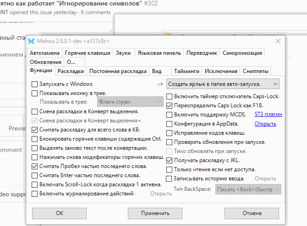Toggle Включать Scroll-Lock когда раскладка 1 активна
Viewport: 307px width, 226px height.
click(x=34, y=184)
